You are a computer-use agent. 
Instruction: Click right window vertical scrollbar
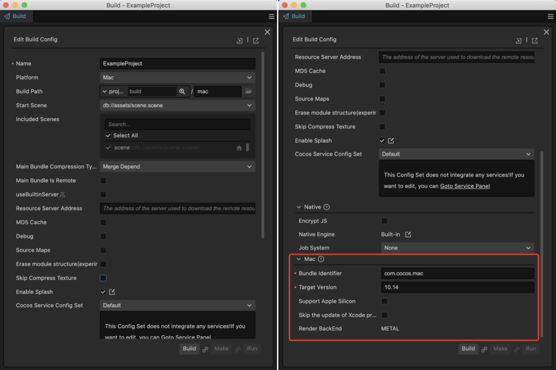click(x=542, y=244)
